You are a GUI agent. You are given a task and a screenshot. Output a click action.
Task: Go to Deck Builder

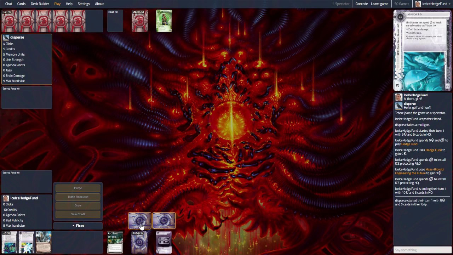click(40, 4)
